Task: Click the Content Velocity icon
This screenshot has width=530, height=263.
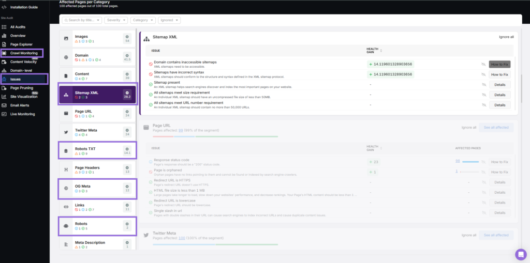Action: 4,62
